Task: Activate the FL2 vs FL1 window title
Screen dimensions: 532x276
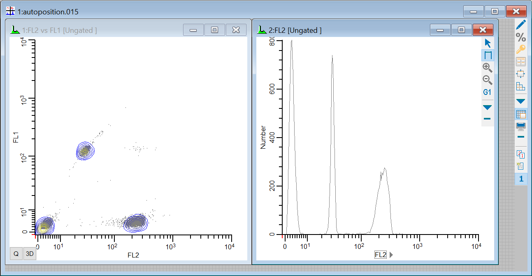Action: 60,30
